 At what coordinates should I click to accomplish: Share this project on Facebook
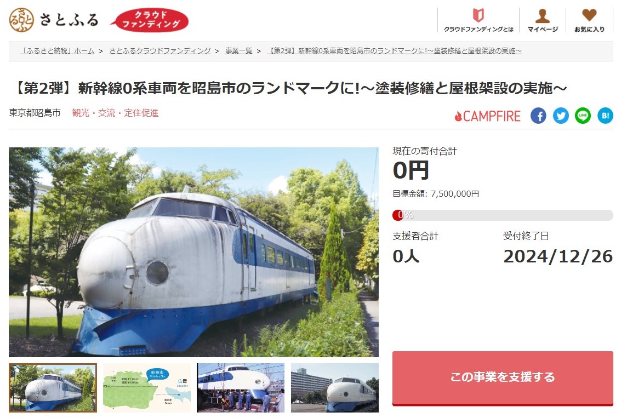pos(538,116)
